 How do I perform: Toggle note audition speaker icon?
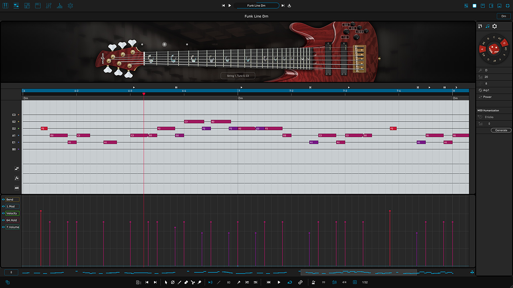click(x=210, y=282)
